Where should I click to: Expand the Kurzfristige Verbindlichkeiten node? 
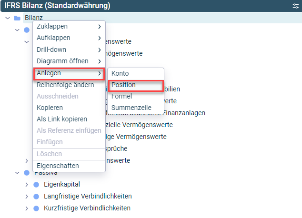tap(27, 208)
